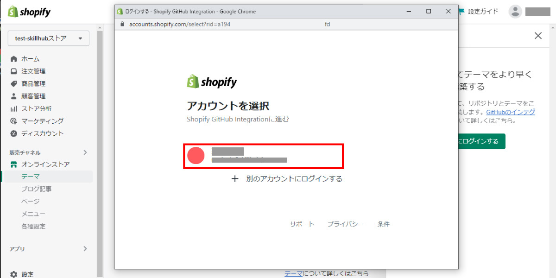Click the 販売チャネル section heading
The height and width of the screenshot is (278, 556).
[25, 152]
